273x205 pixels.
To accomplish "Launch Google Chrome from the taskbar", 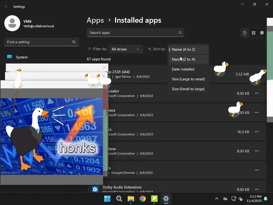I will point(143,199).
